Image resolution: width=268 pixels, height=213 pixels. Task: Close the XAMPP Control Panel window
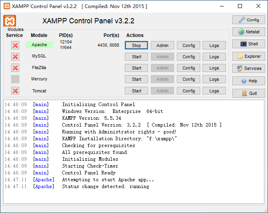pyautogui.click(x=258, y=6)
